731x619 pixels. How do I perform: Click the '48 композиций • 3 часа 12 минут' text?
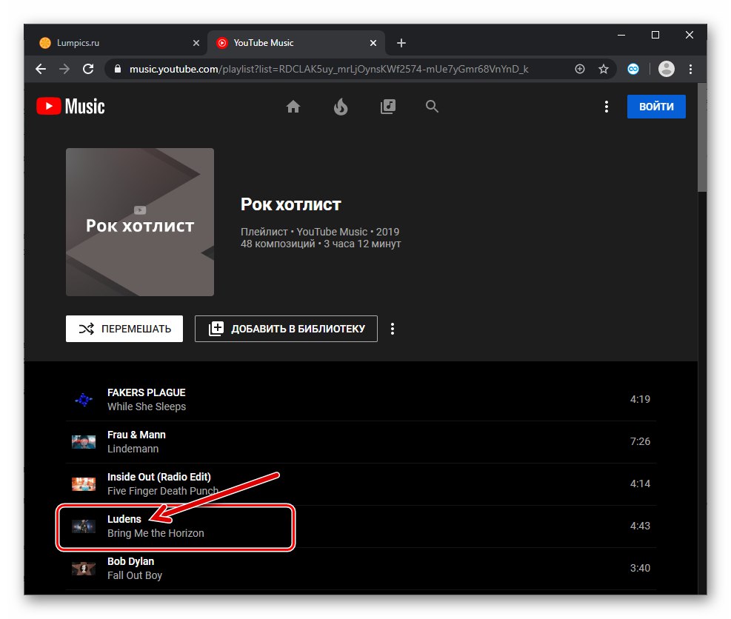click(x=320, y=244)
